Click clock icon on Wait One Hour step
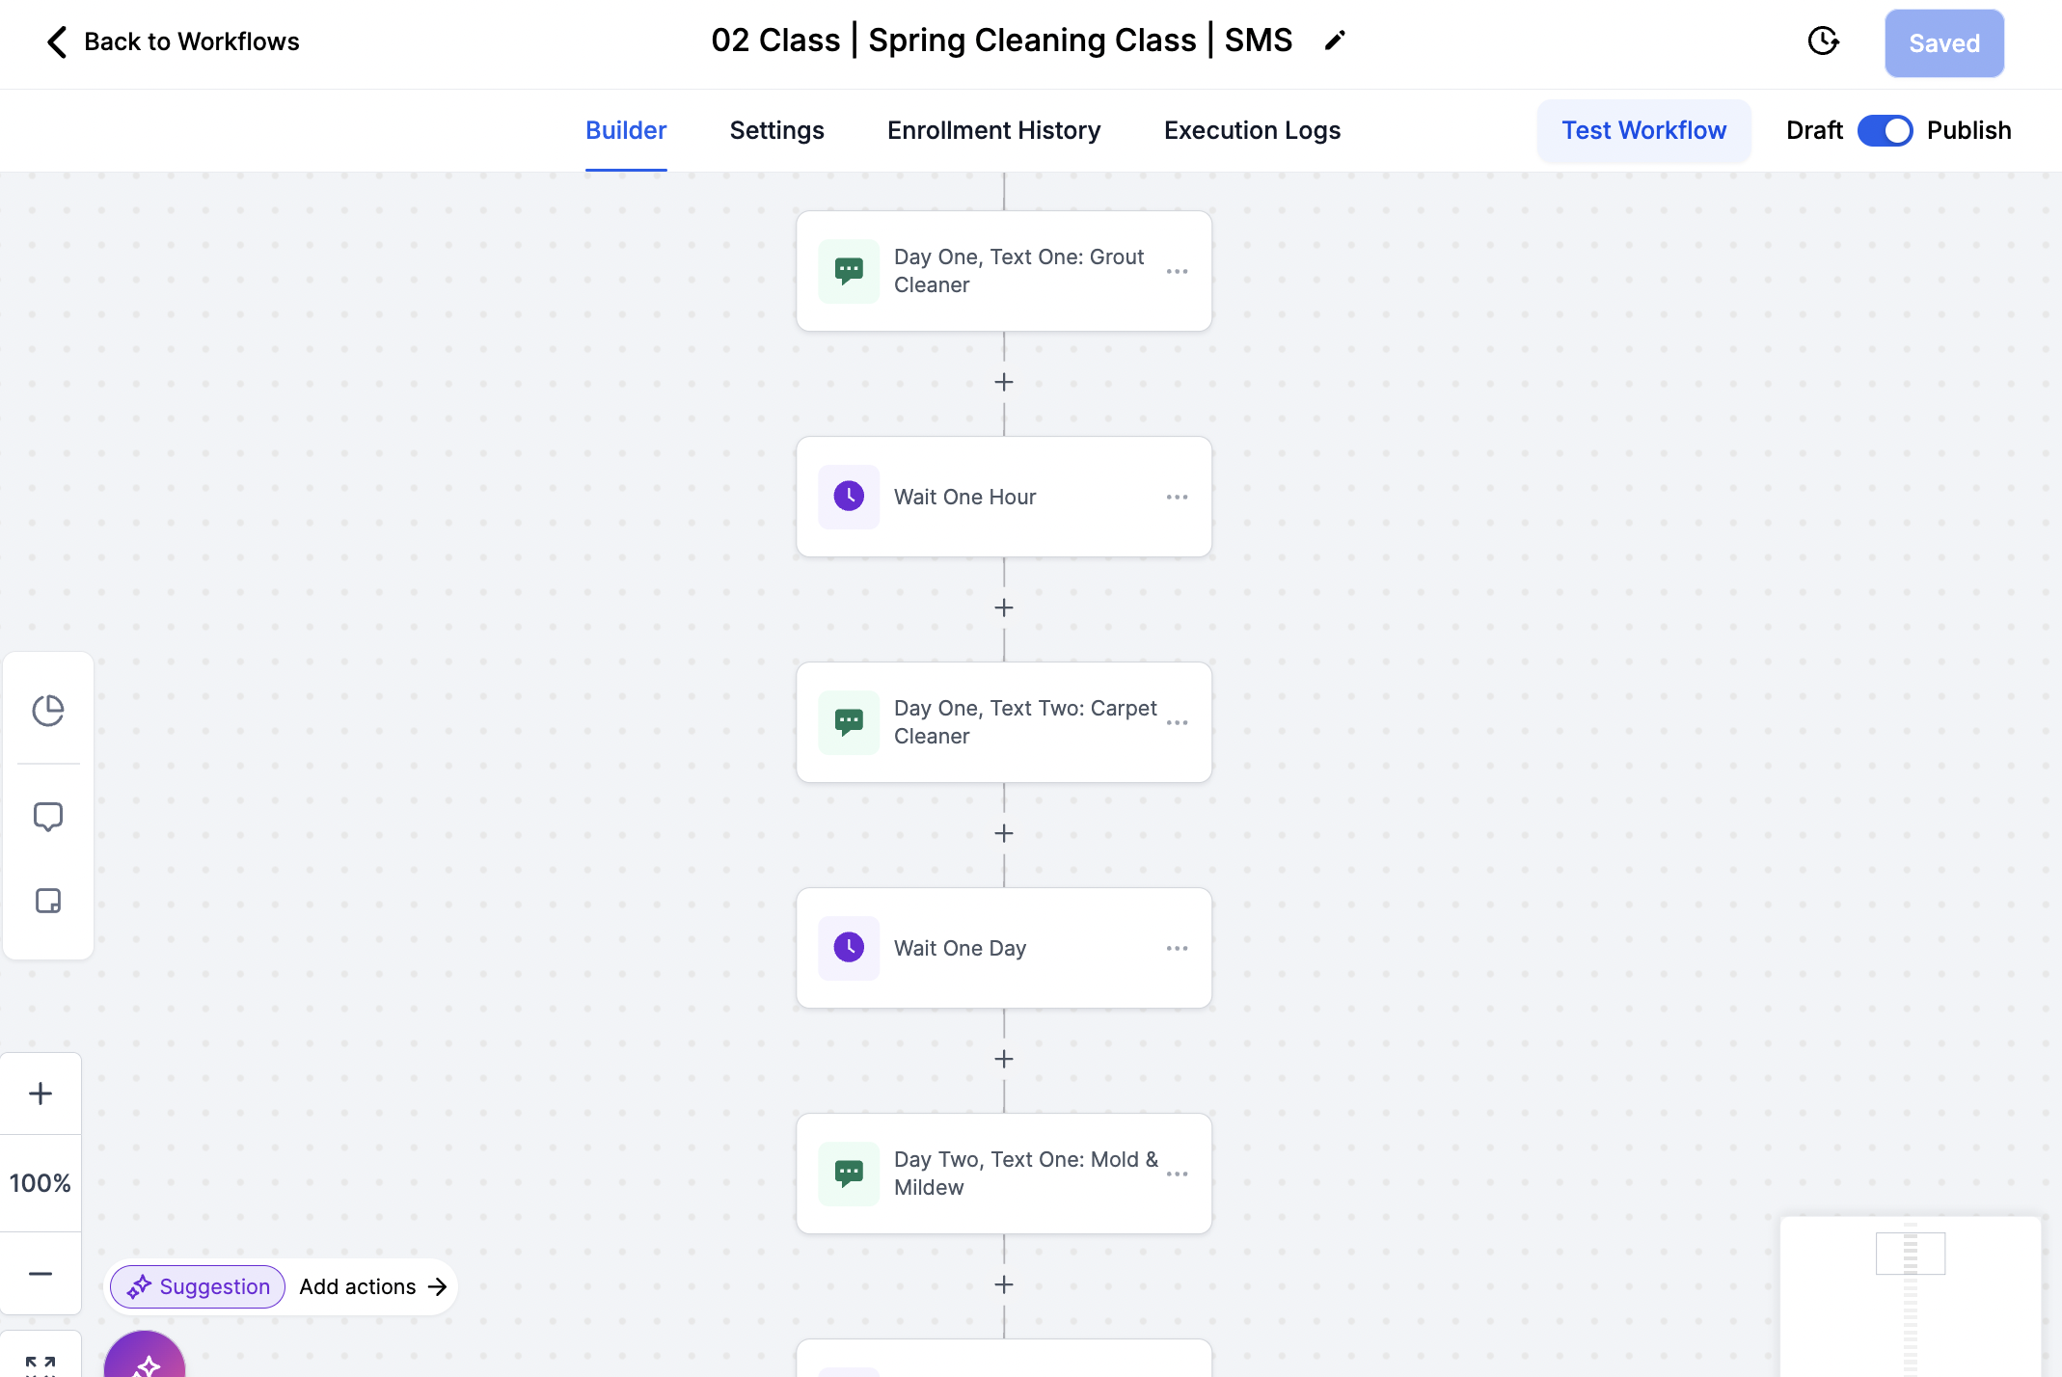Viewport: 2062px width, 1377px height. pos(849,497)
